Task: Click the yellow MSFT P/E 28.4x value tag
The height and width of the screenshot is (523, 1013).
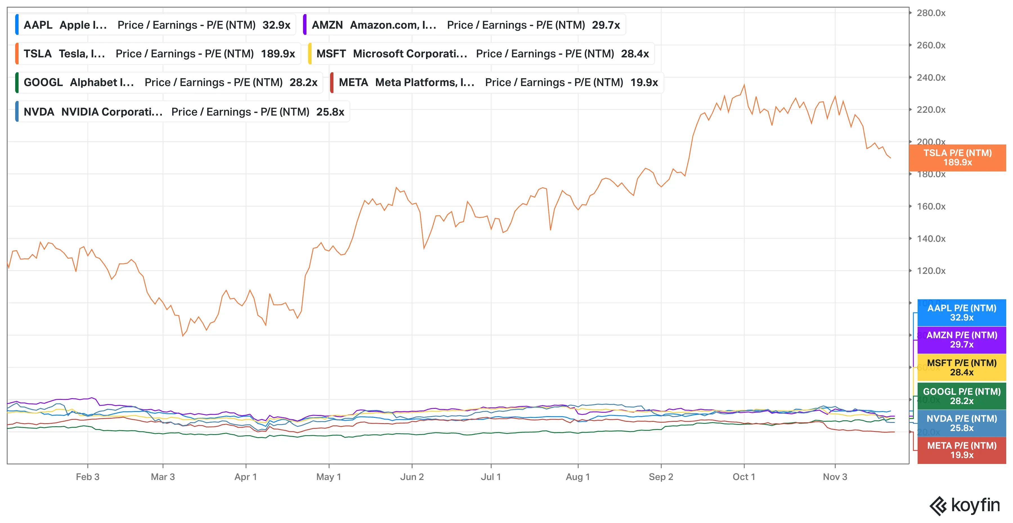Action: pyautogui.click(x=961, y=368)
